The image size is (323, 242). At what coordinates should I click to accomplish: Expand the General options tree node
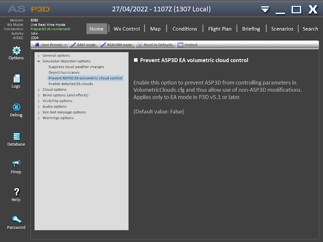coord(38,55)
